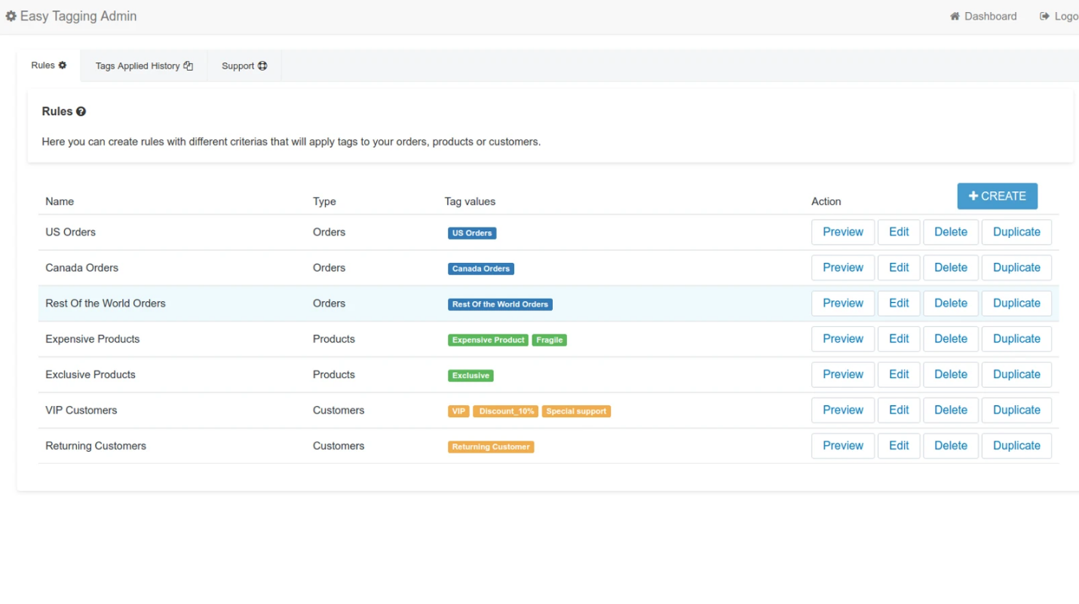Switch to the Support tab
This screenshot has height=604, width=1079.
(244, 66)
